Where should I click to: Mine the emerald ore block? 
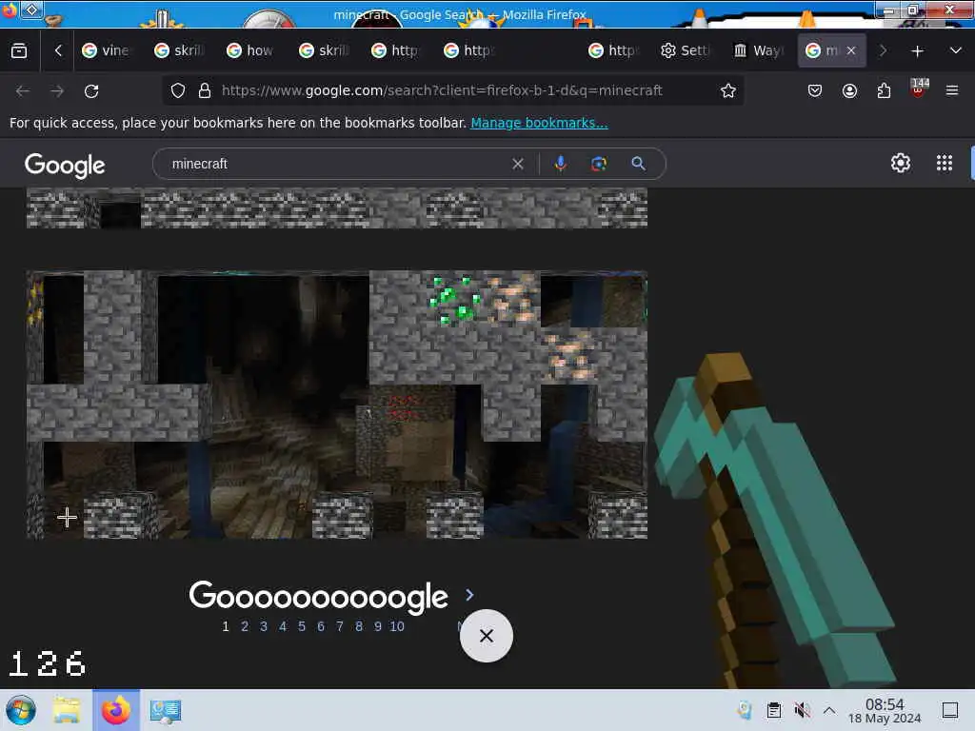[x=455, y=300]
